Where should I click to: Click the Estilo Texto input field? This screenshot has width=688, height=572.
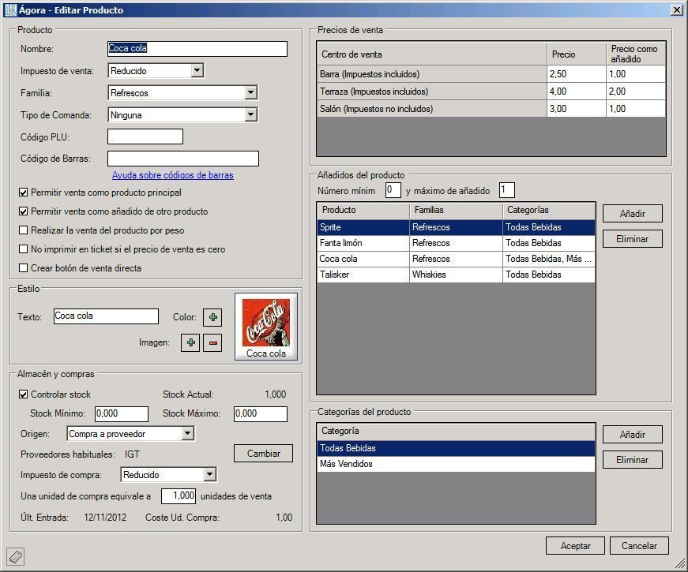[106, 316]
